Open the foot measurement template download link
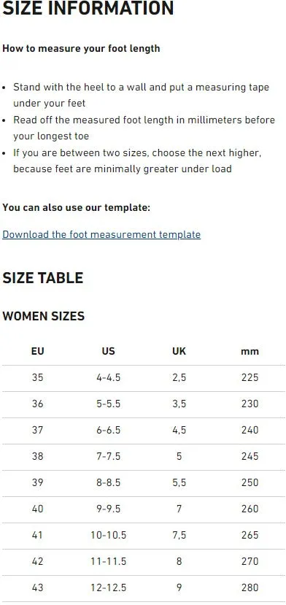This screenshot has width=286, height=605. coord(101,234)
